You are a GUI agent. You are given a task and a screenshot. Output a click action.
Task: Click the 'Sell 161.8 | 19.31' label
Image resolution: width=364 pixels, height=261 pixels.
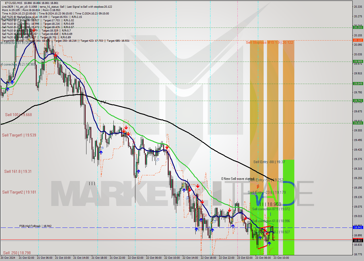(x=18, y=171)
